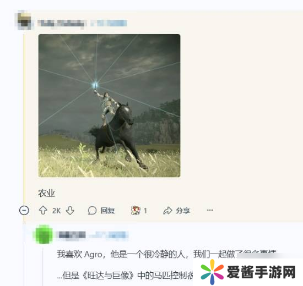Click the blurred timestamp of top comment
Viewport: 303px width, 286px height.
pyautogui.click(x=109, y=23)
